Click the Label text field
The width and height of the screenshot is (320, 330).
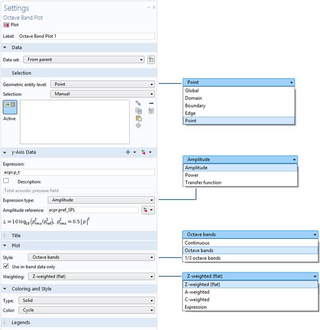pyautogui.click(x=86, y=36)
